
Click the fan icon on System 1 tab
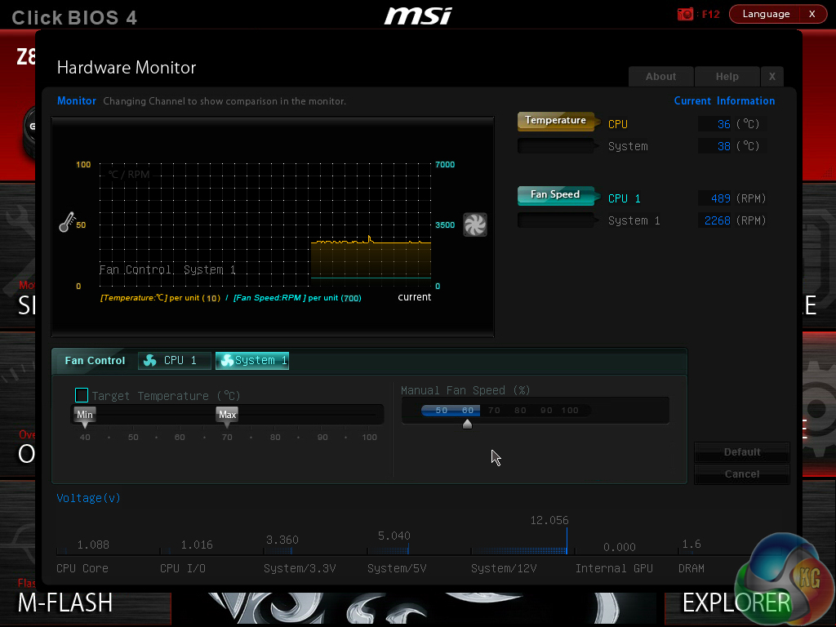227,361
